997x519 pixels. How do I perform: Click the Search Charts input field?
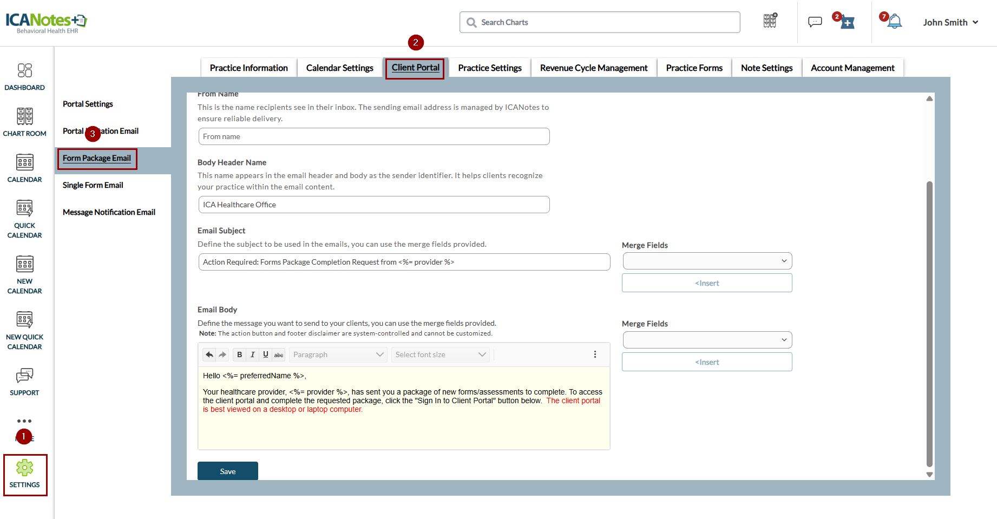pyautogui.click(x=600, y=22)
